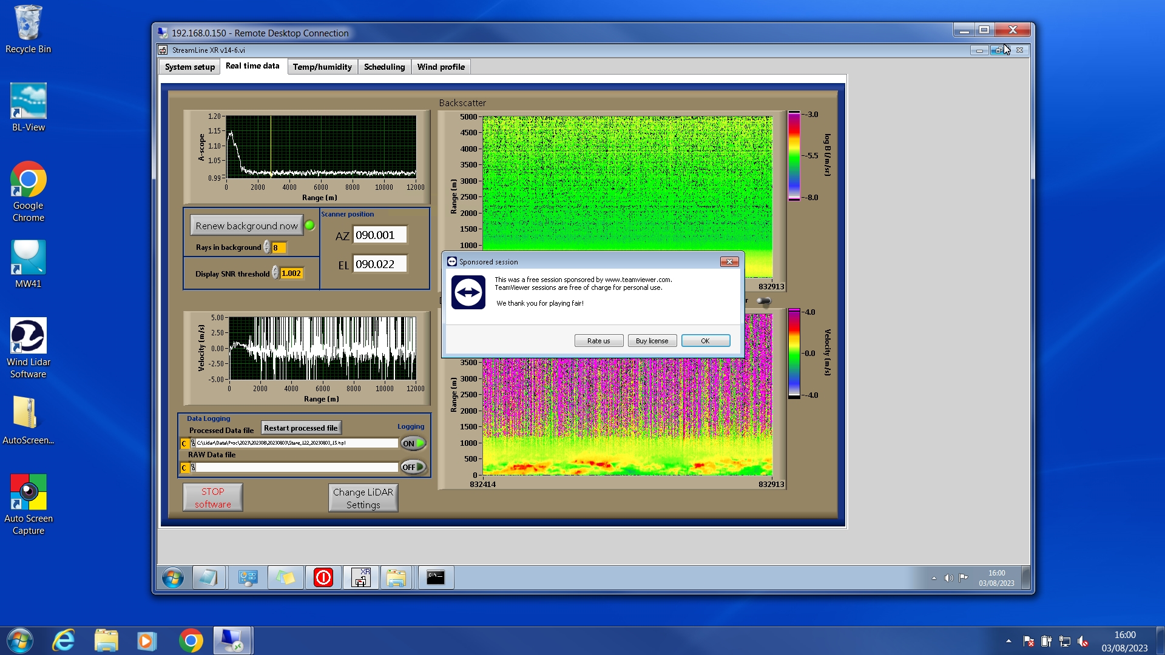The width and height of the screenshot is (1165, 655).
Task: Click Display SNR threshold stepper arrows
Action: [x=275, y=273]
